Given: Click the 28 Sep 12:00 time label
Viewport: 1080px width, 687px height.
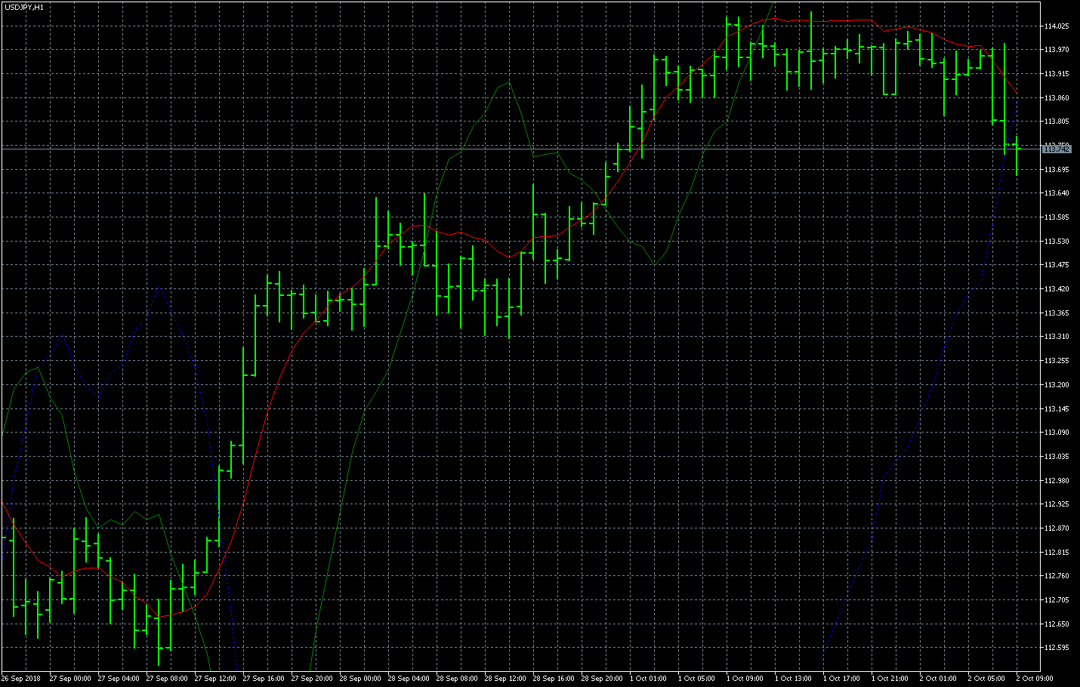Looking at the screenshot, I should pos(505,679).
